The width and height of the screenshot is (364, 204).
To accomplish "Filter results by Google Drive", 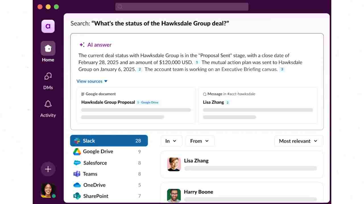I will tap(98, 151).
